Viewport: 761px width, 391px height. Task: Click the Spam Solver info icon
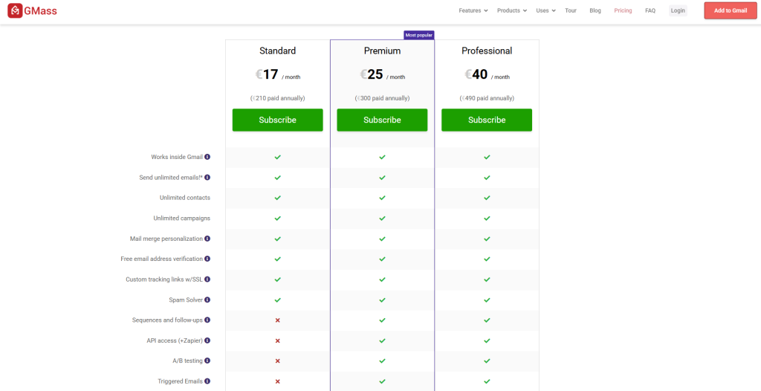pyautogui.click(x=207, y=300)
